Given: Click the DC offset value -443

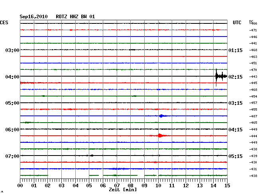Looking at the screenshot, I should [253, 77].
